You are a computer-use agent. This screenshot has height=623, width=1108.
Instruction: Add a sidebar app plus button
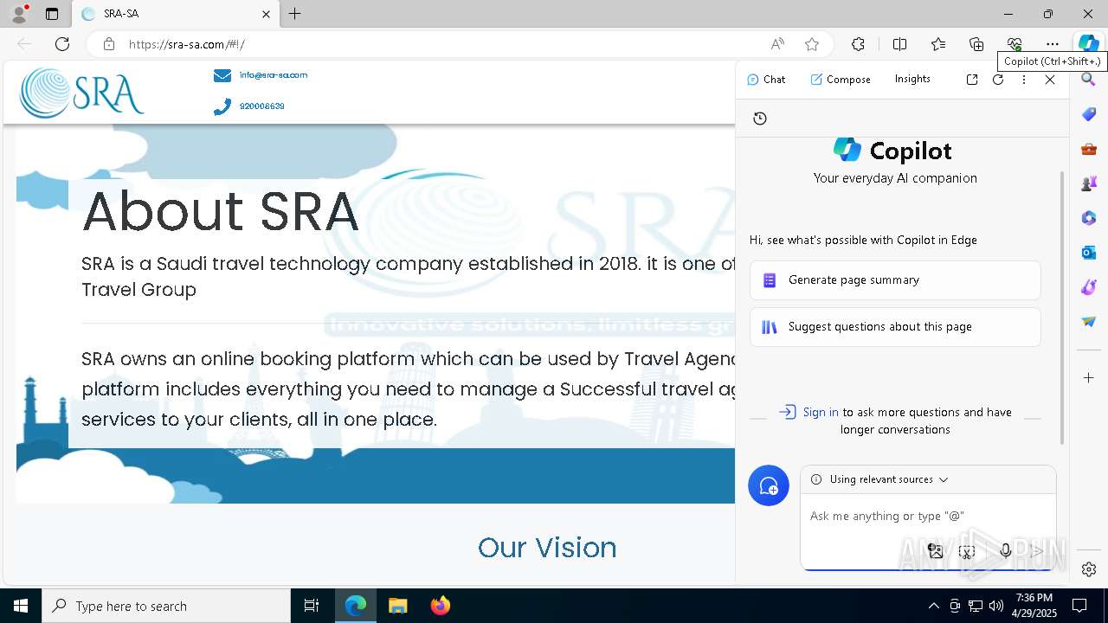(1089, 378)
